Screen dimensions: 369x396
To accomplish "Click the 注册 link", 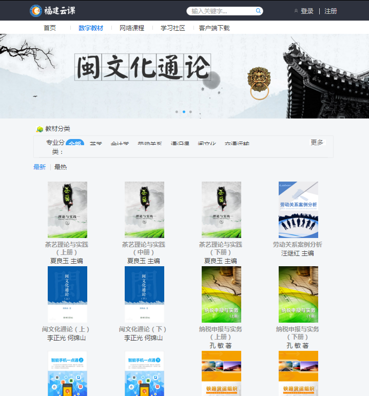I will click(331, 11).
